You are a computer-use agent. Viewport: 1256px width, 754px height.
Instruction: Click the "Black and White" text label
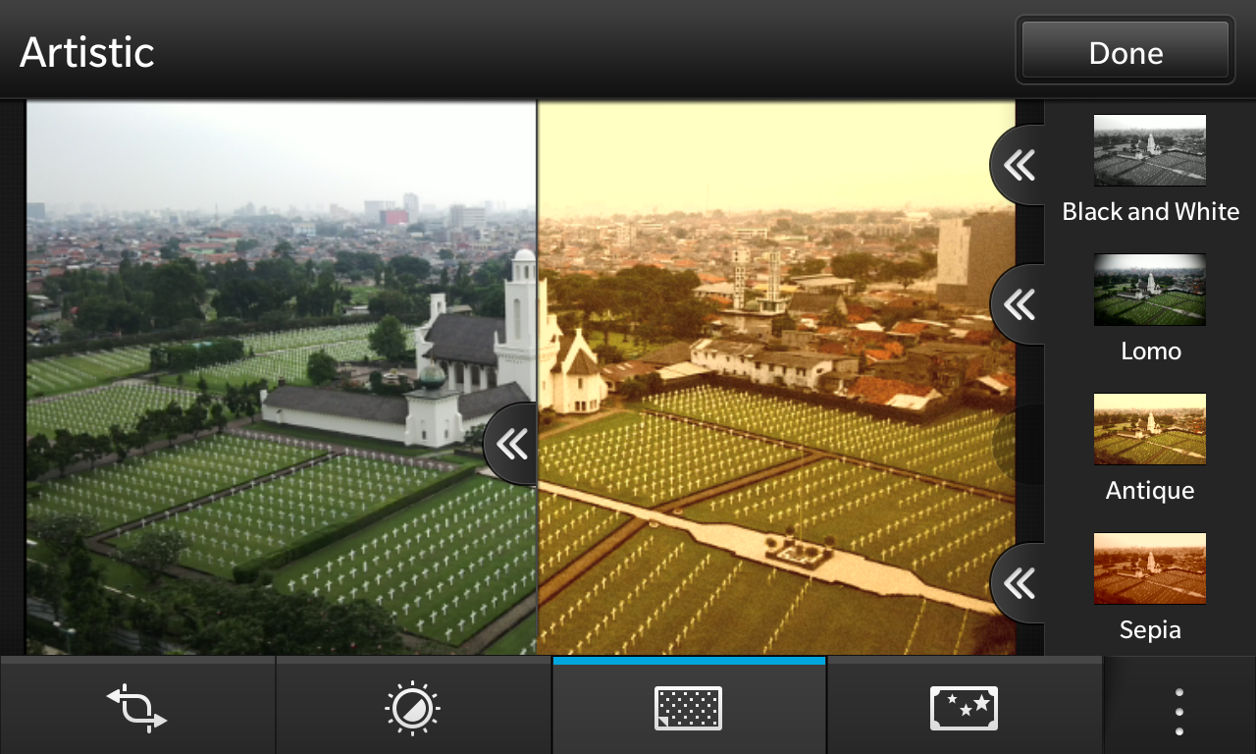[x=1150, y=212]
